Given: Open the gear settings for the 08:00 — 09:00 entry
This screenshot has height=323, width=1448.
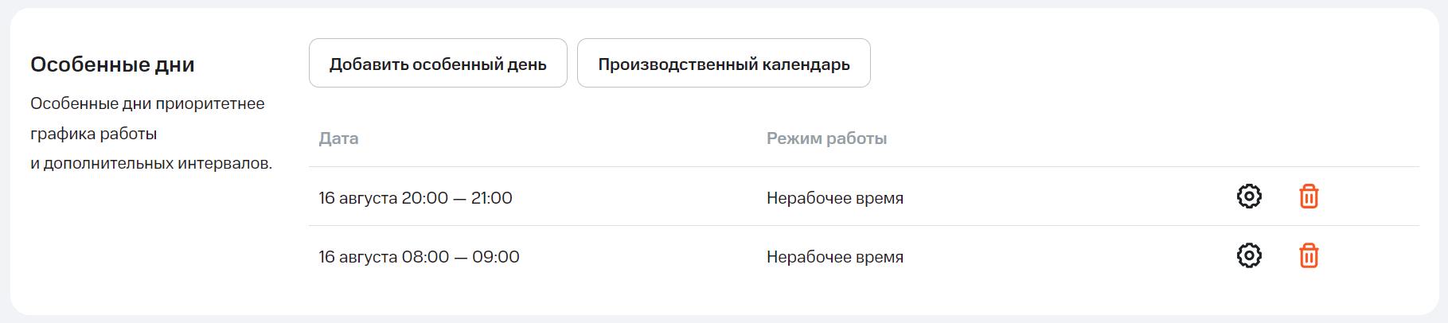Looking at the screenshot, I should click(1249, 255).
